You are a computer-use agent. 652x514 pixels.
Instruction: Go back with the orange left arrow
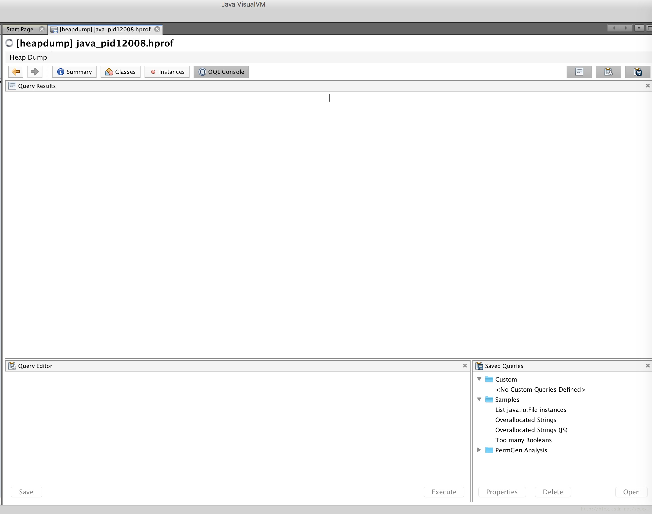click(x=16, y=72)
